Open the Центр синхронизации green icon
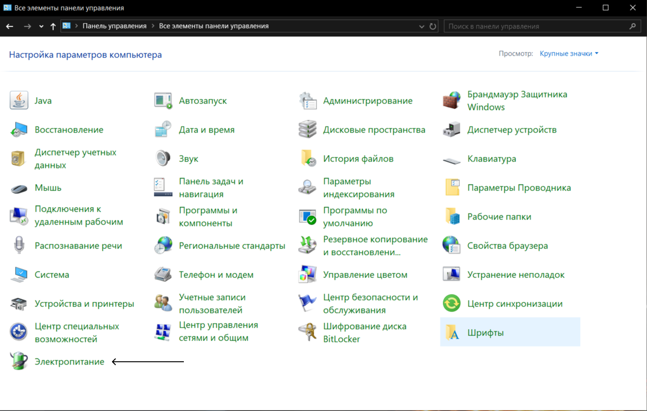 [x=452, y=304]
